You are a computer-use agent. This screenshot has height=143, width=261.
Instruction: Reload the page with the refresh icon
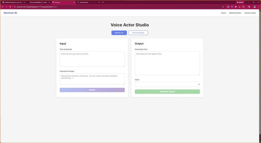pyautogui.click(x=10, y=7)
